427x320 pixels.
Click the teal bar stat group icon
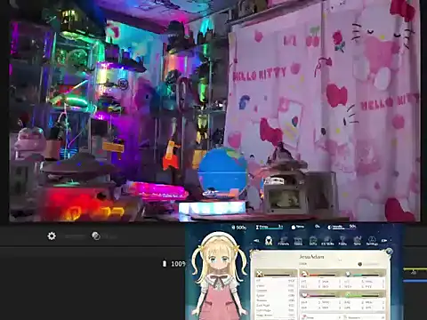(x=348, y=274)
